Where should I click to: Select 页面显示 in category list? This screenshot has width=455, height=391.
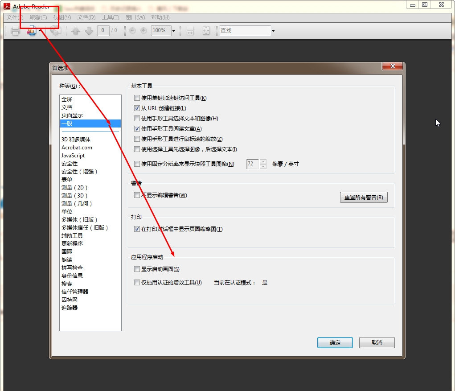point(90,115)
